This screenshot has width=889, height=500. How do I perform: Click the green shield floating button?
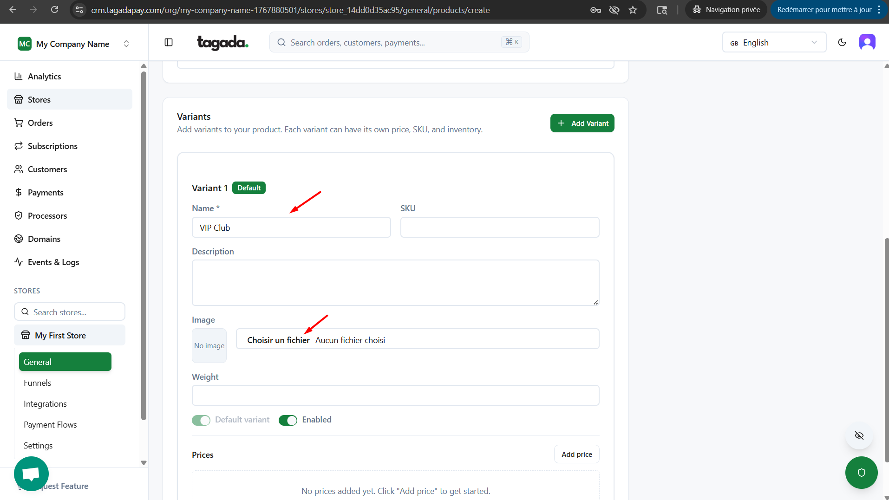pos(861,473)
